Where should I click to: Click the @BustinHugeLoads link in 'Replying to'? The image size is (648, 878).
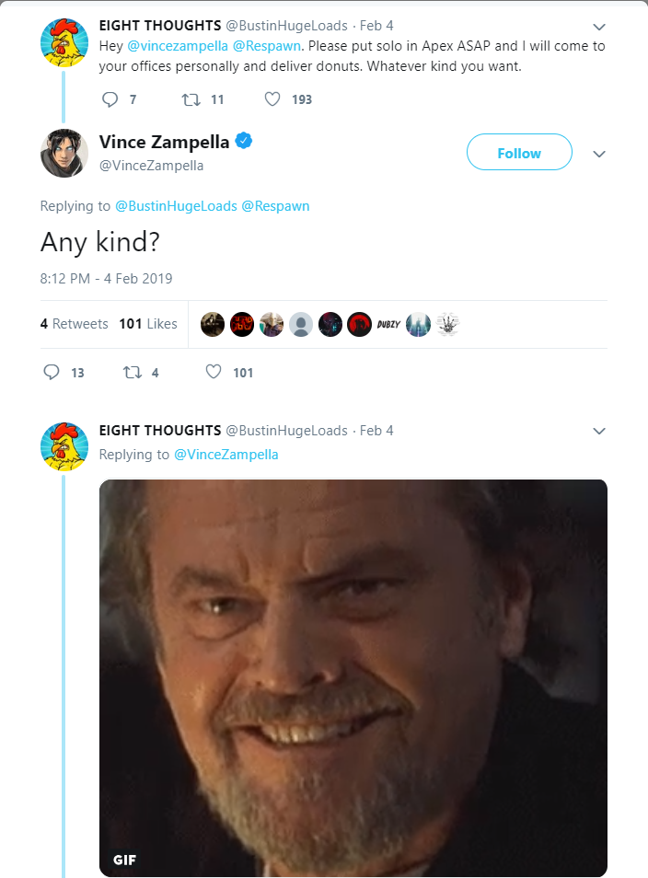point(176,206)
